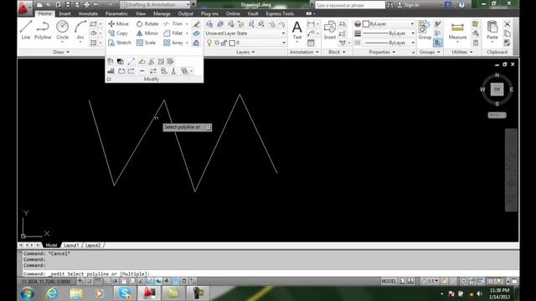The height and width of the screenshot is (301, 536).
Task: Click the Scale tool
Action: click(x=146, y=43)
